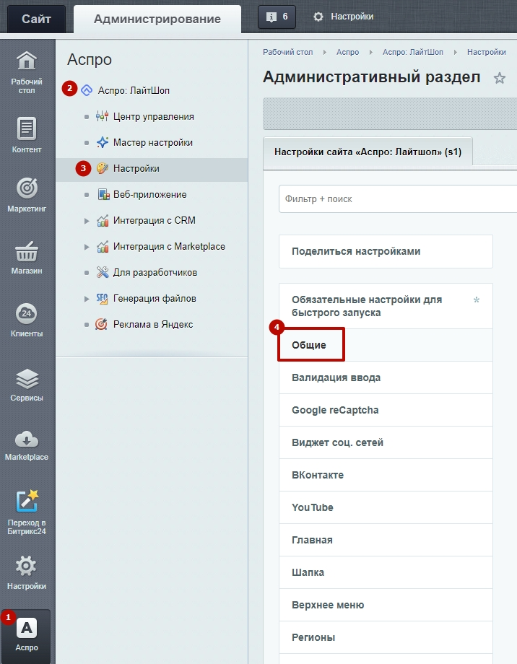Open the YouTube settings section
Image resolution: width=517 pixels, height=664 pixels.
tap(386, 507)
